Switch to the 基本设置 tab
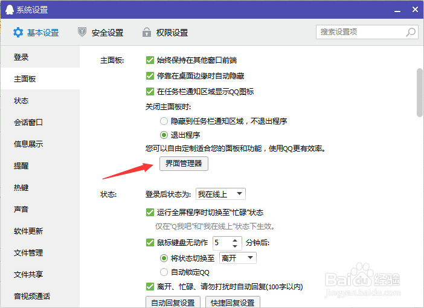Viewport: 424px width, 308px height. point(36,33)
